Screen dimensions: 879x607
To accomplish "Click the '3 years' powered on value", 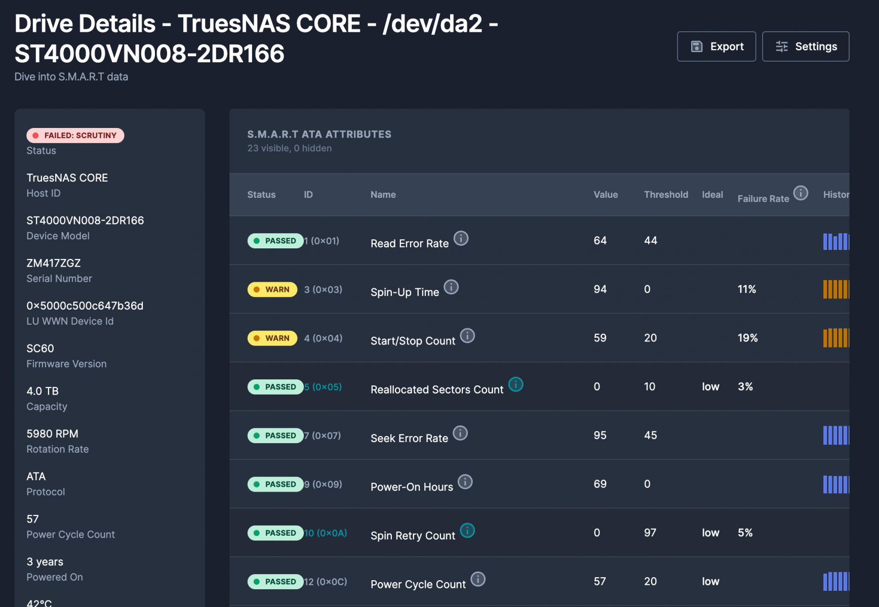I will 45,562.
